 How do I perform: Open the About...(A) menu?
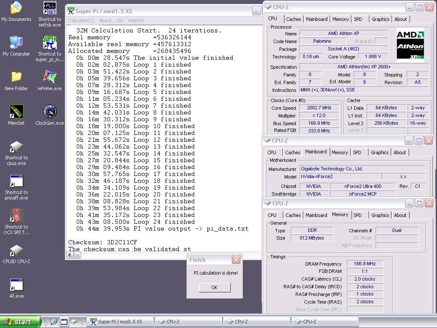pyautogui.click(x=111, y=20)
